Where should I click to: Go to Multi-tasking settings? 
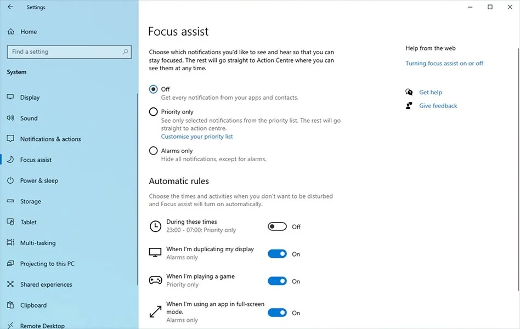tap(38, 243)
